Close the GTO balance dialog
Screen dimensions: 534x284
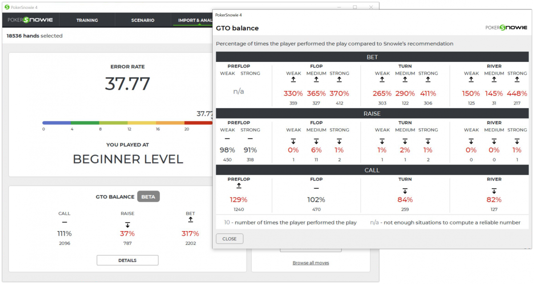[x=230, y=239]
